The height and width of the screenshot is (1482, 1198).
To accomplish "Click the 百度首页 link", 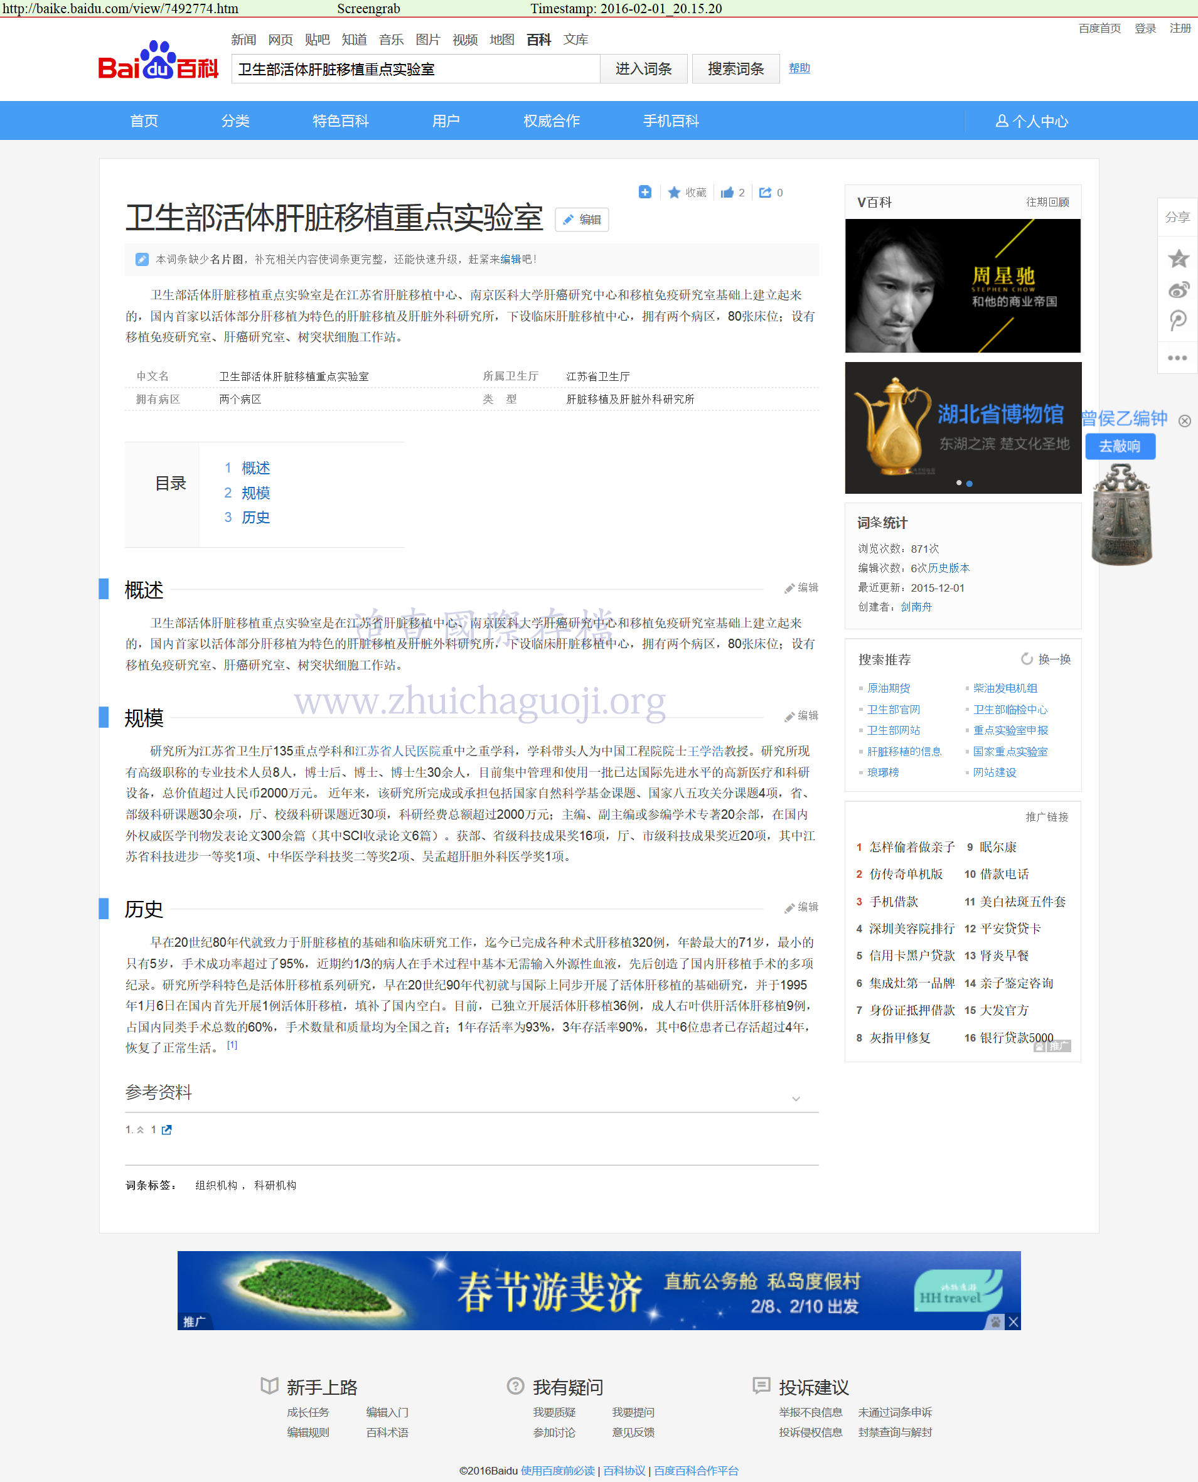I will pyautogui.click(x=1099, y=28).
